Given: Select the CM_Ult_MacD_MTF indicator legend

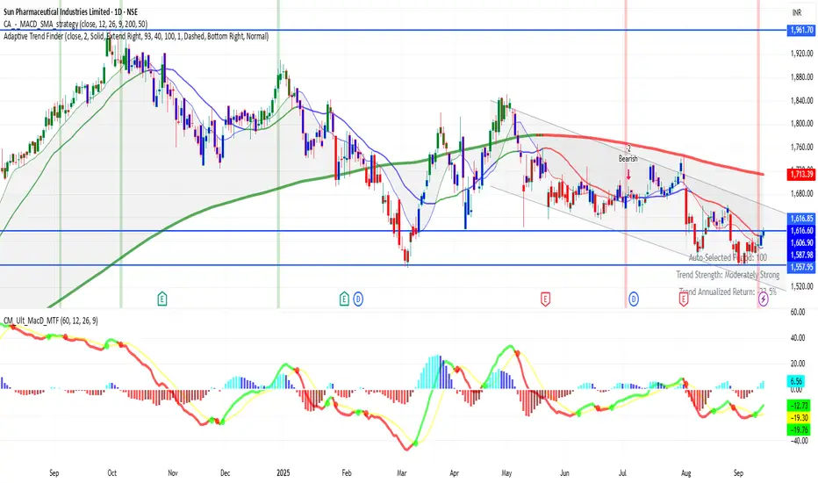Looking at the screenshot, I should (51, 321).
